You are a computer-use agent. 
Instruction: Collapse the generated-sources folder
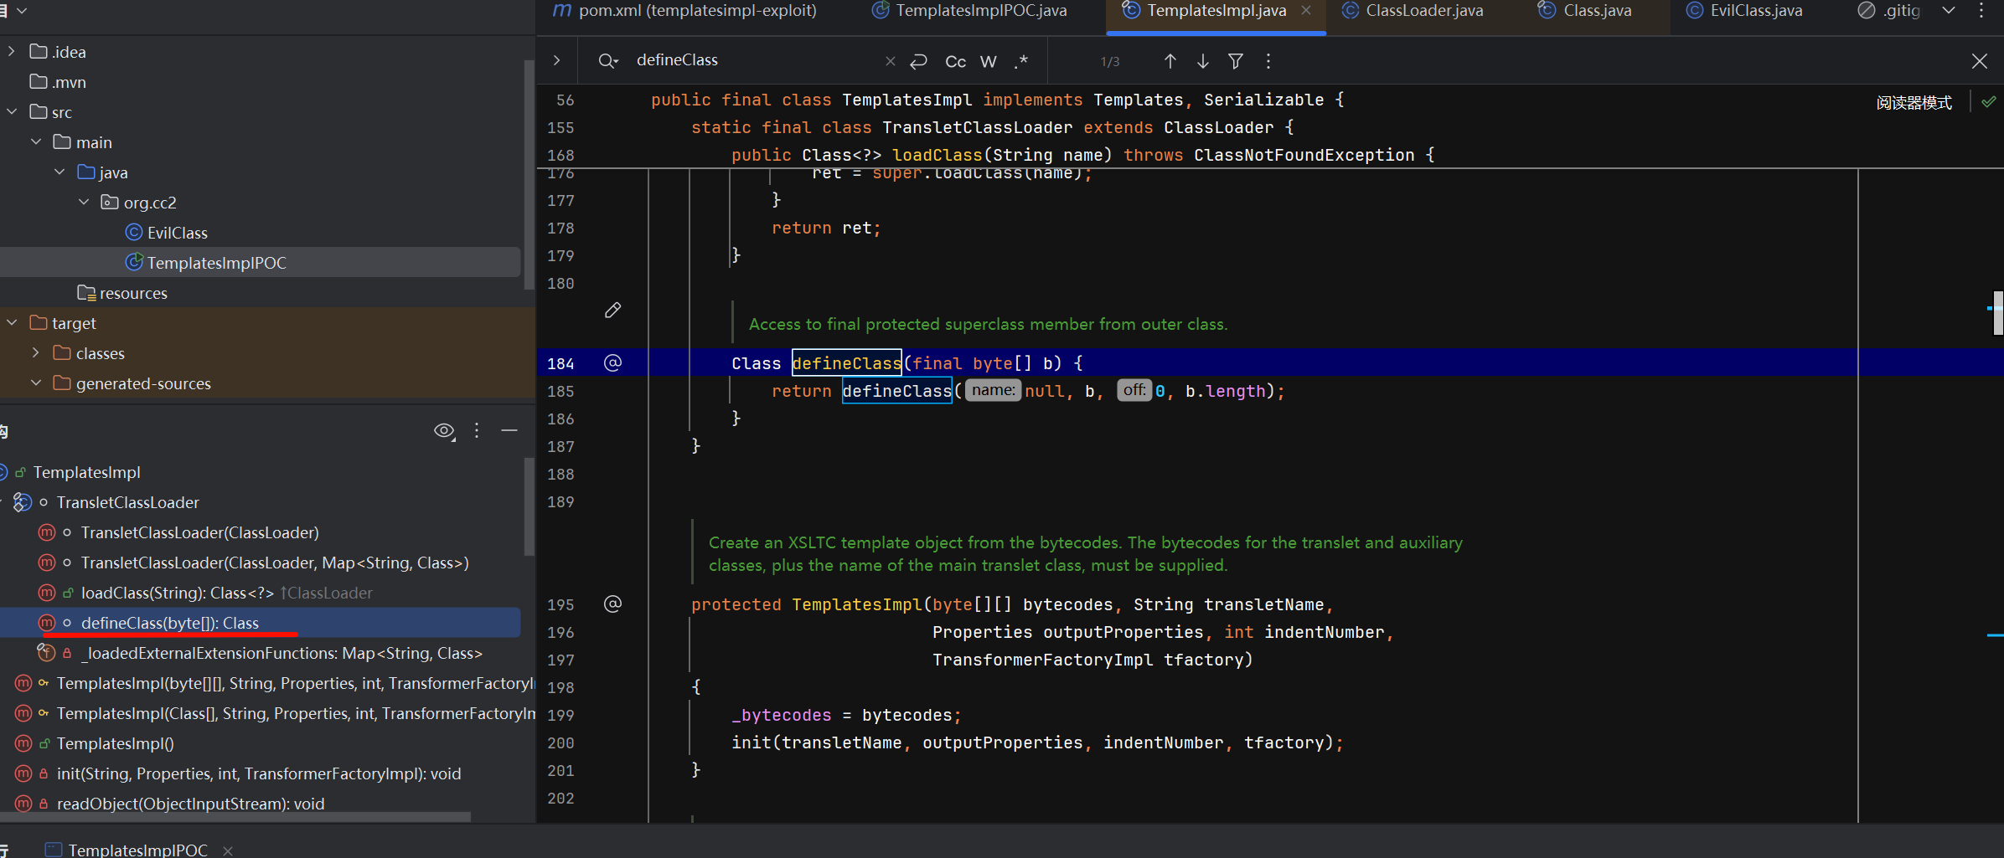coord(36,383)
